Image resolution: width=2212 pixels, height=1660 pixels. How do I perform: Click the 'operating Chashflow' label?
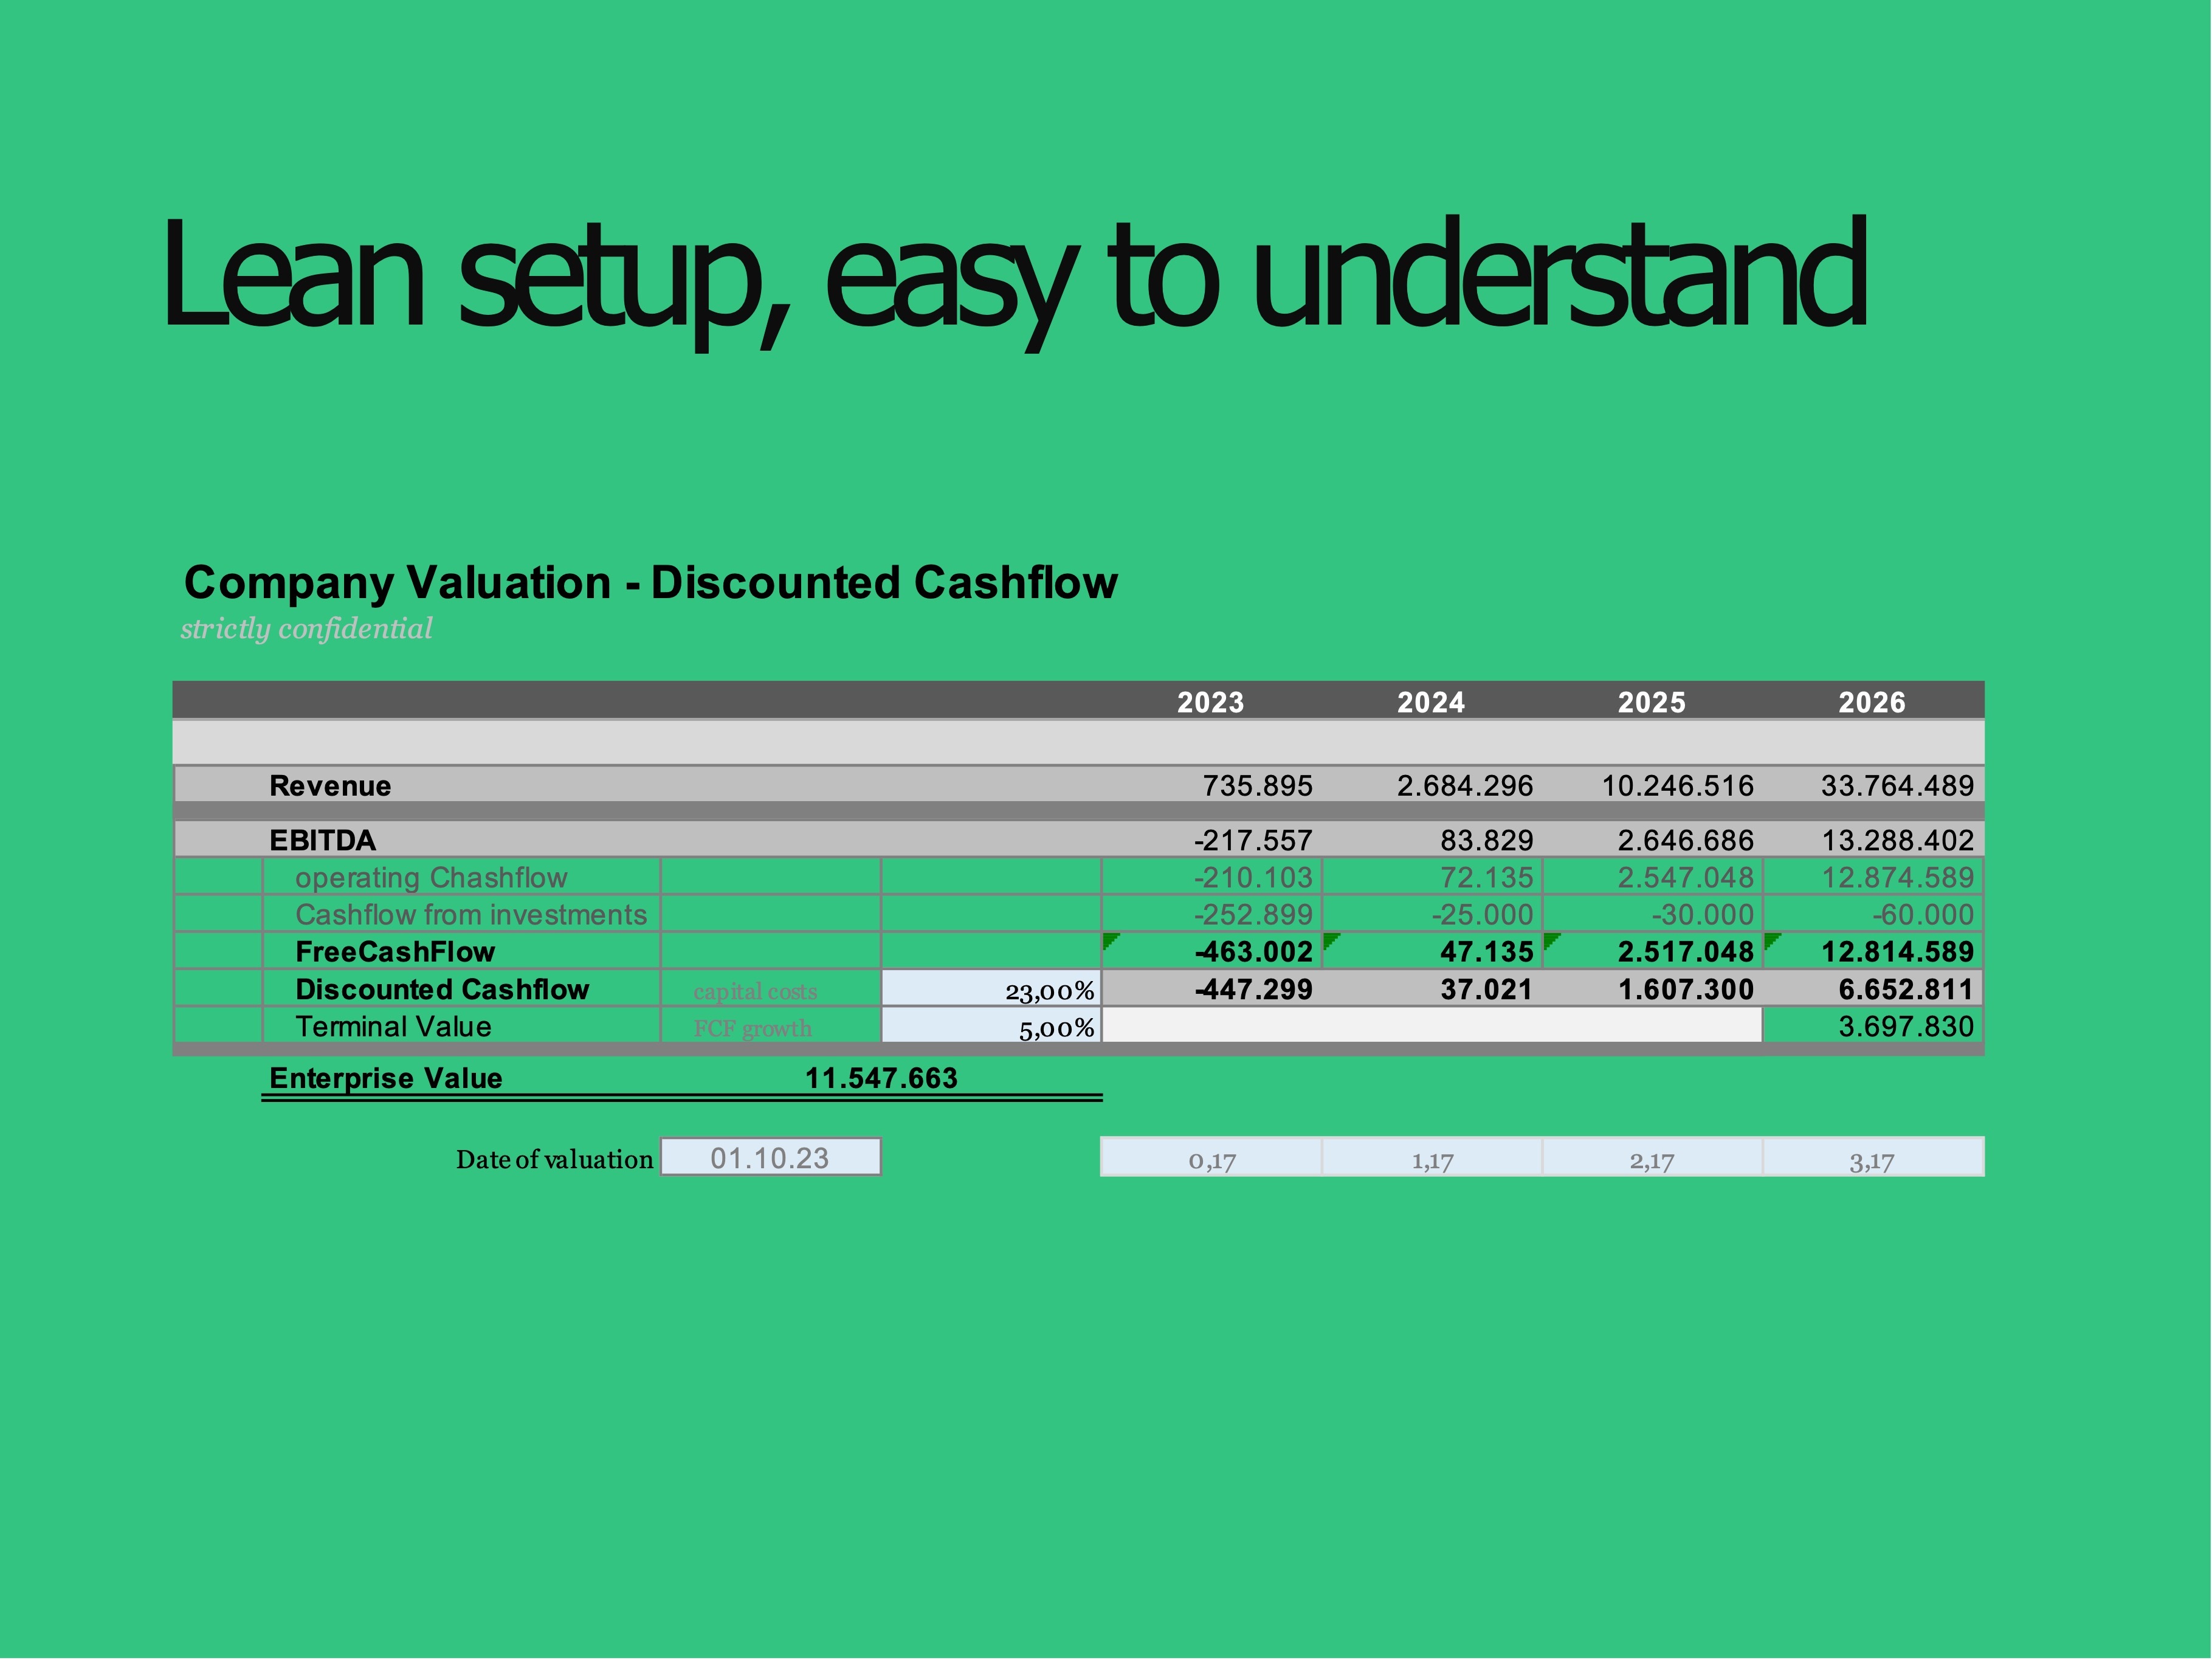[x=431, y=878]
